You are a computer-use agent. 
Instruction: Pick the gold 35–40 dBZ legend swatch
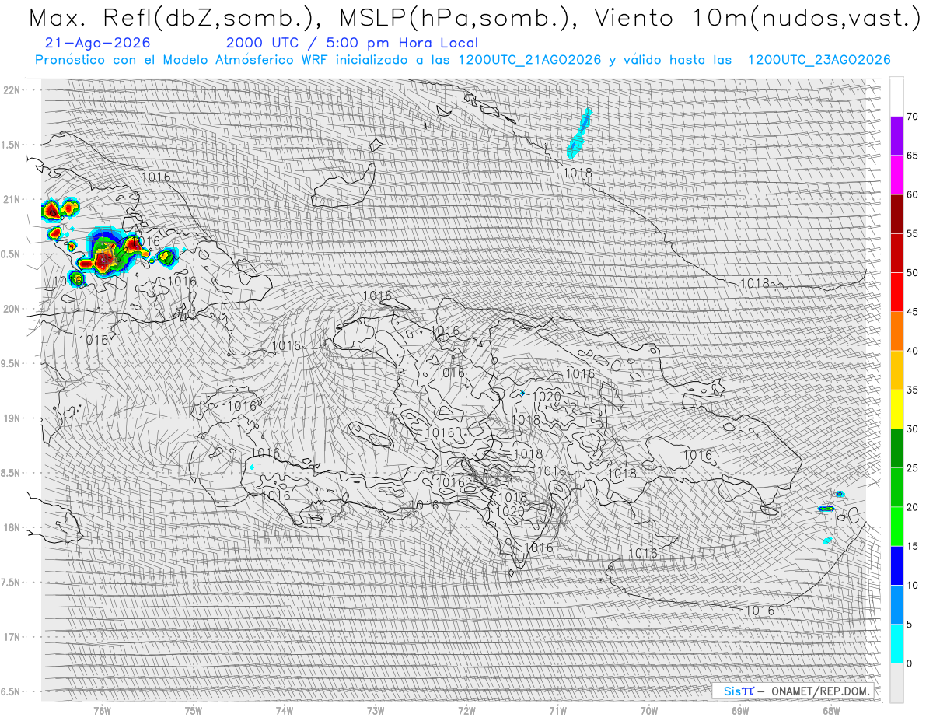(x=896, y=370)
